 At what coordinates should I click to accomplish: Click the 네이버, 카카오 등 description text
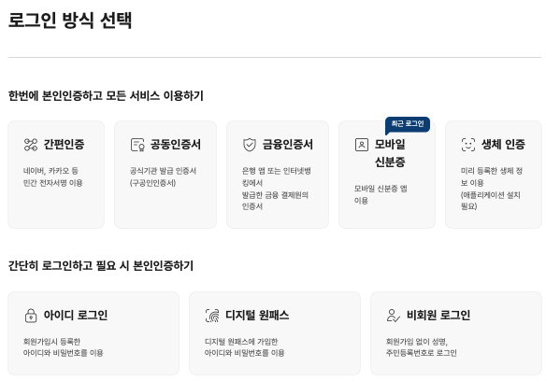pos(50,171)
